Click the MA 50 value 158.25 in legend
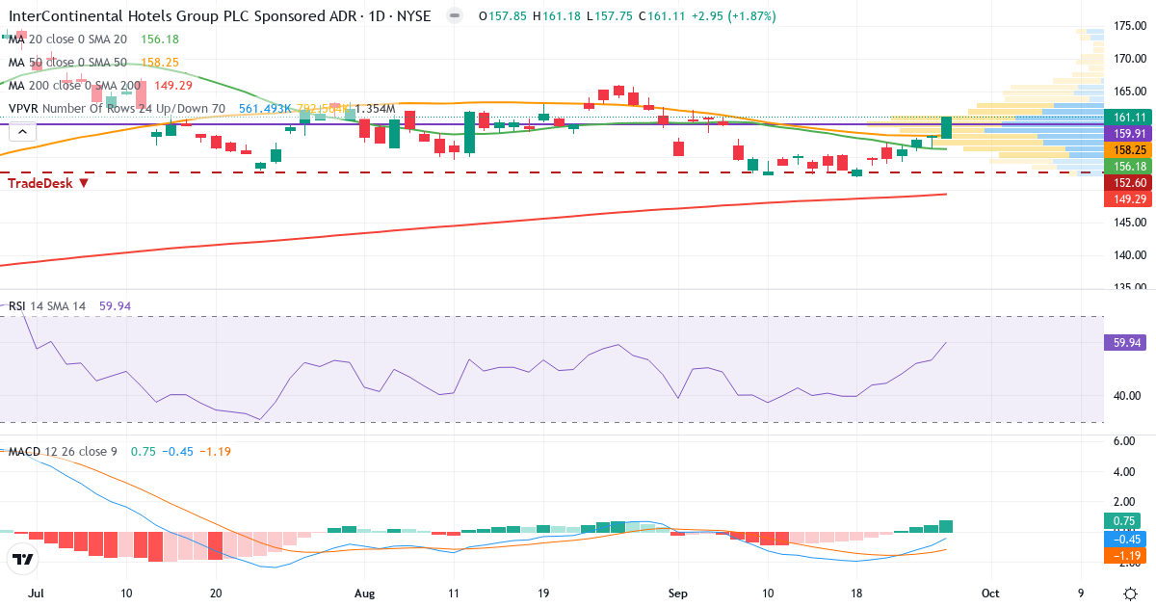This screenshot has width=1156, height=607. click(x=159, y=63)
